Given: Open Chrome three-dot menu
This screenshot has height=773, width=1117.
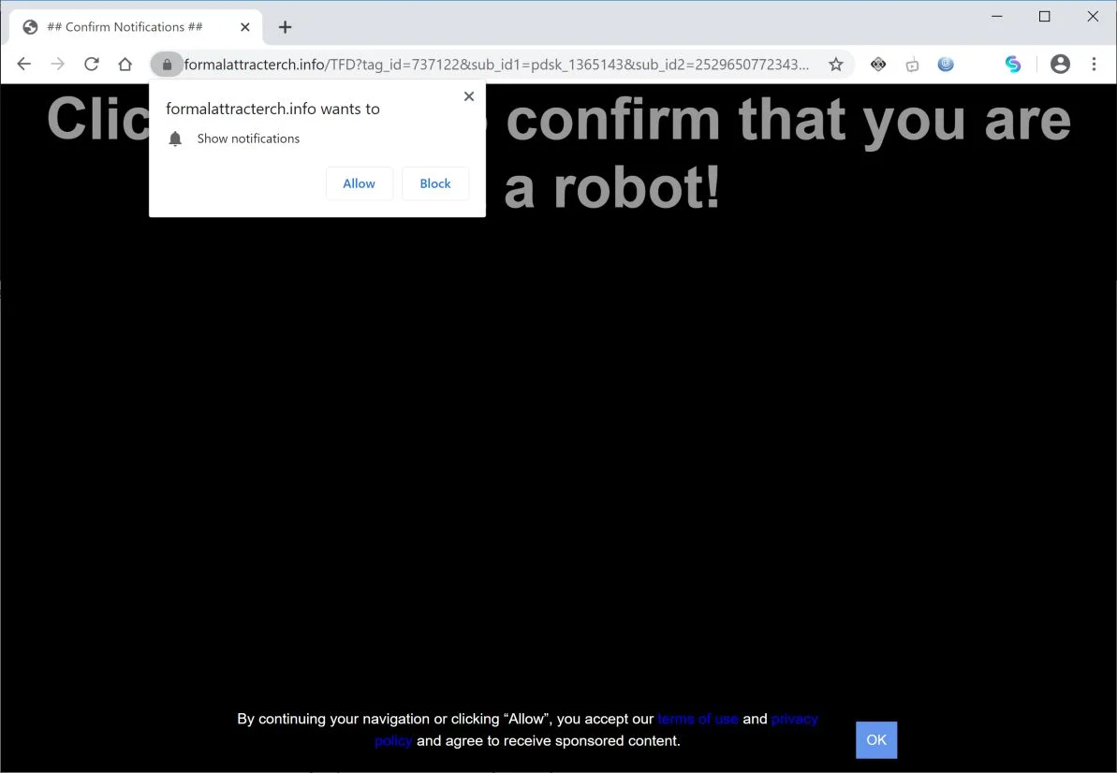Looking at the screenshot, I should click(x=1095, y=64).
